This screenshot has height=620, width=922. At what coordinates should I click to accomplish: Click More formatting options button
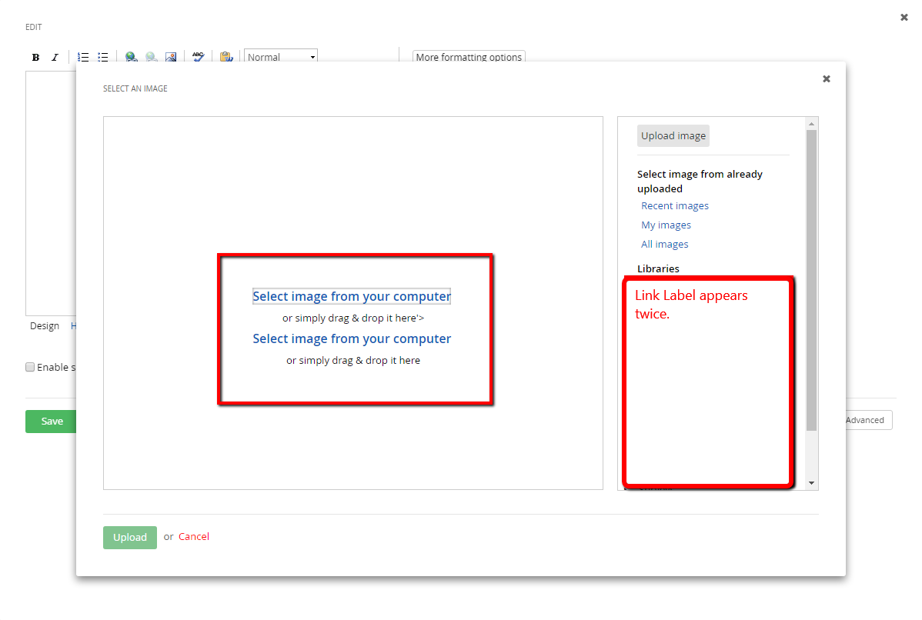click(469, 56)
